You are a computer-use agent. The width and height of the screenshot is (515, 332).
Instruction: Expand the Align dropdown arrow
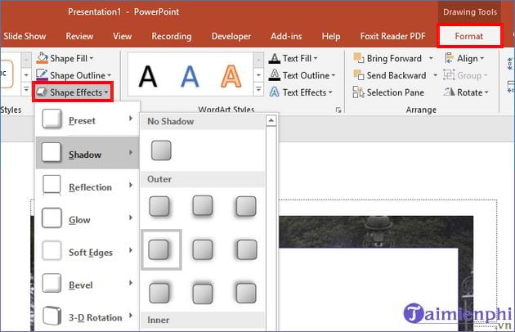click(x=482, y=59)
